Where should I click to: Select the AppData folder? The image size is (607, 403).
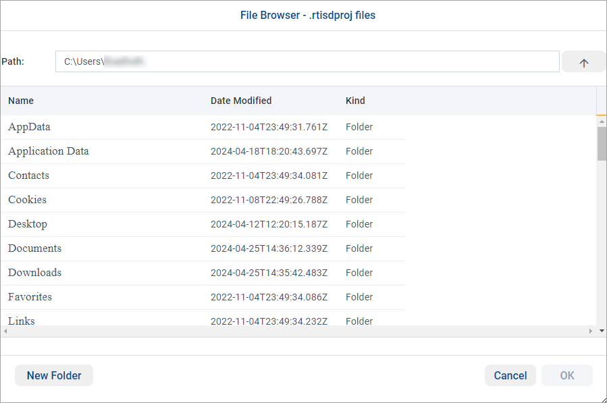click(29, 127)
